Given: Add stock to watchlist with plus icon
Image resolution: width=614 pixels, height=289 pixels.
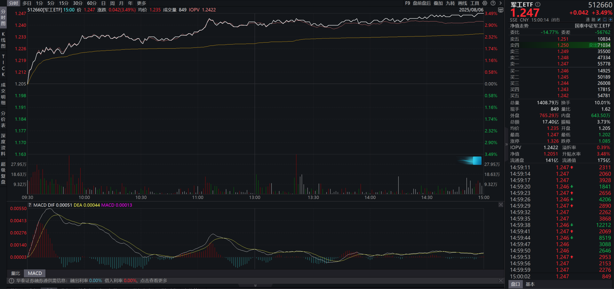Looking at the screenshot, I should (610, 20).
